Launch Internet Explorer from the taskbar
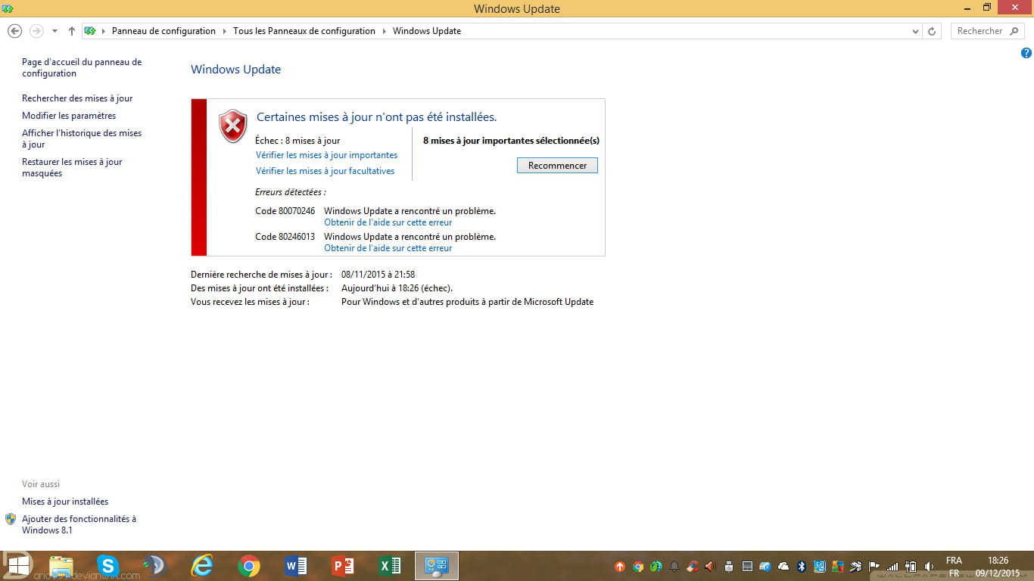 [202, 566]
